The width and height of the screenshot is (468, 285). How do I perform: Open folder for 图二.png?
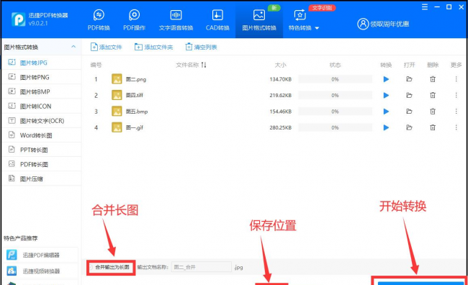pos(409,79)
